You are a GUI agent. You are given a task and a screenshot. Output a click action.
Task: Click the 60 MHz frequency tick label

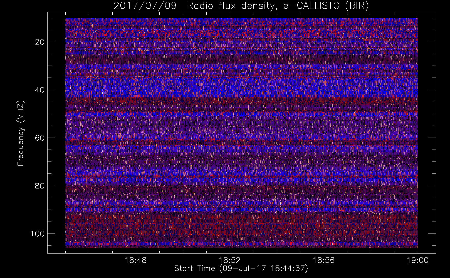point(40,138)
